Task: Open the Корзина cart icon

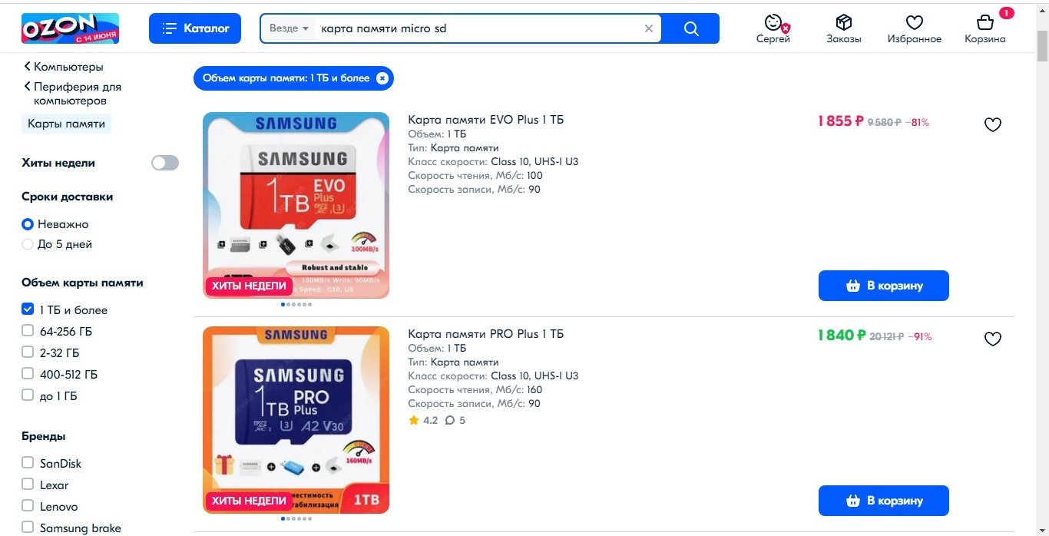Action: 985,23
